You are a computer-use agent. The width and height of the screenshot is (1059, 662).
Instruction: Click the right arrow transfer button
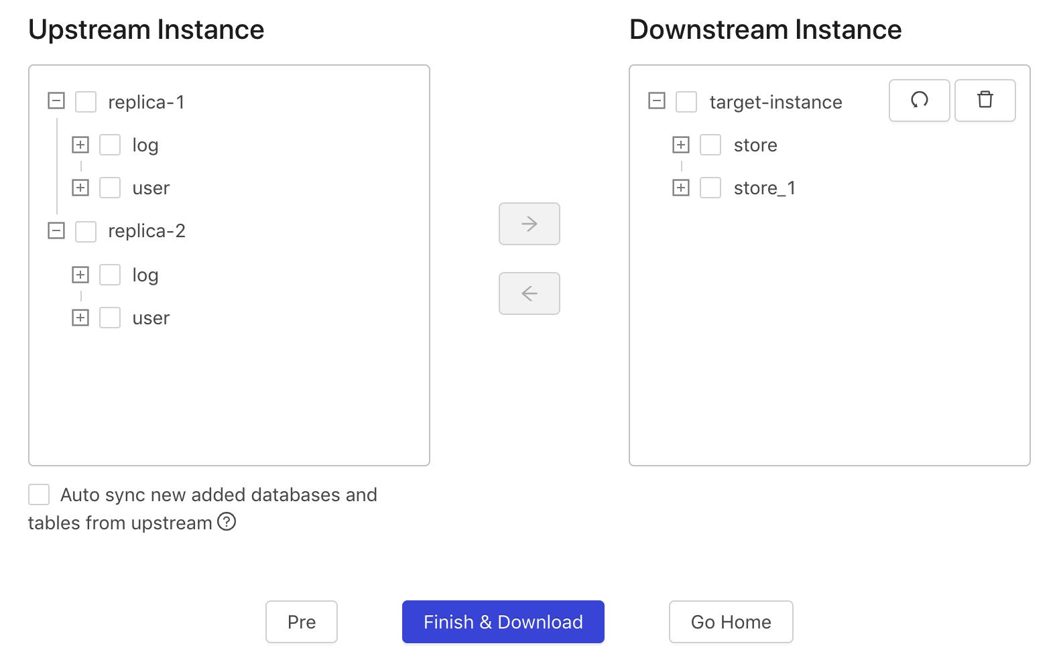coord(529,224)
